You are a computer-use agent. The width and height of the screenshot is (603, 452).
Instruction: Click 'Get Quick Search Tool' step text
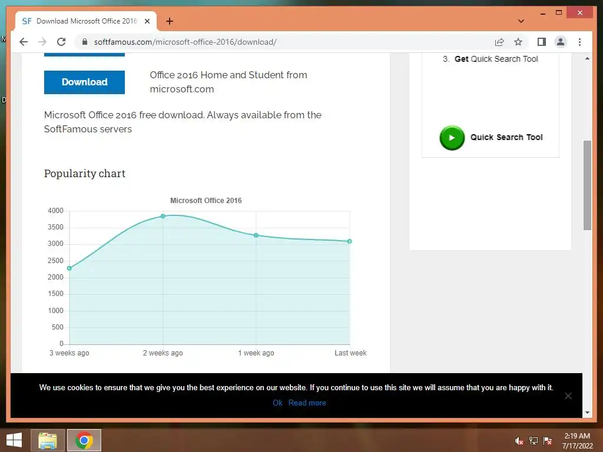[x=496, y=59]
